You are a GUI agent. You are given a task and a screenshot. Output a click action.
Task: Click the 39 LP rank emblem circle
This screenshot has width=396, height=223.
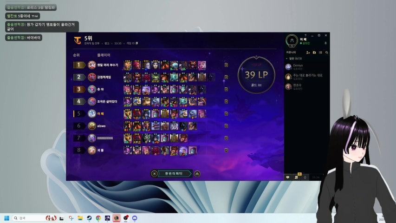point(256,75)
